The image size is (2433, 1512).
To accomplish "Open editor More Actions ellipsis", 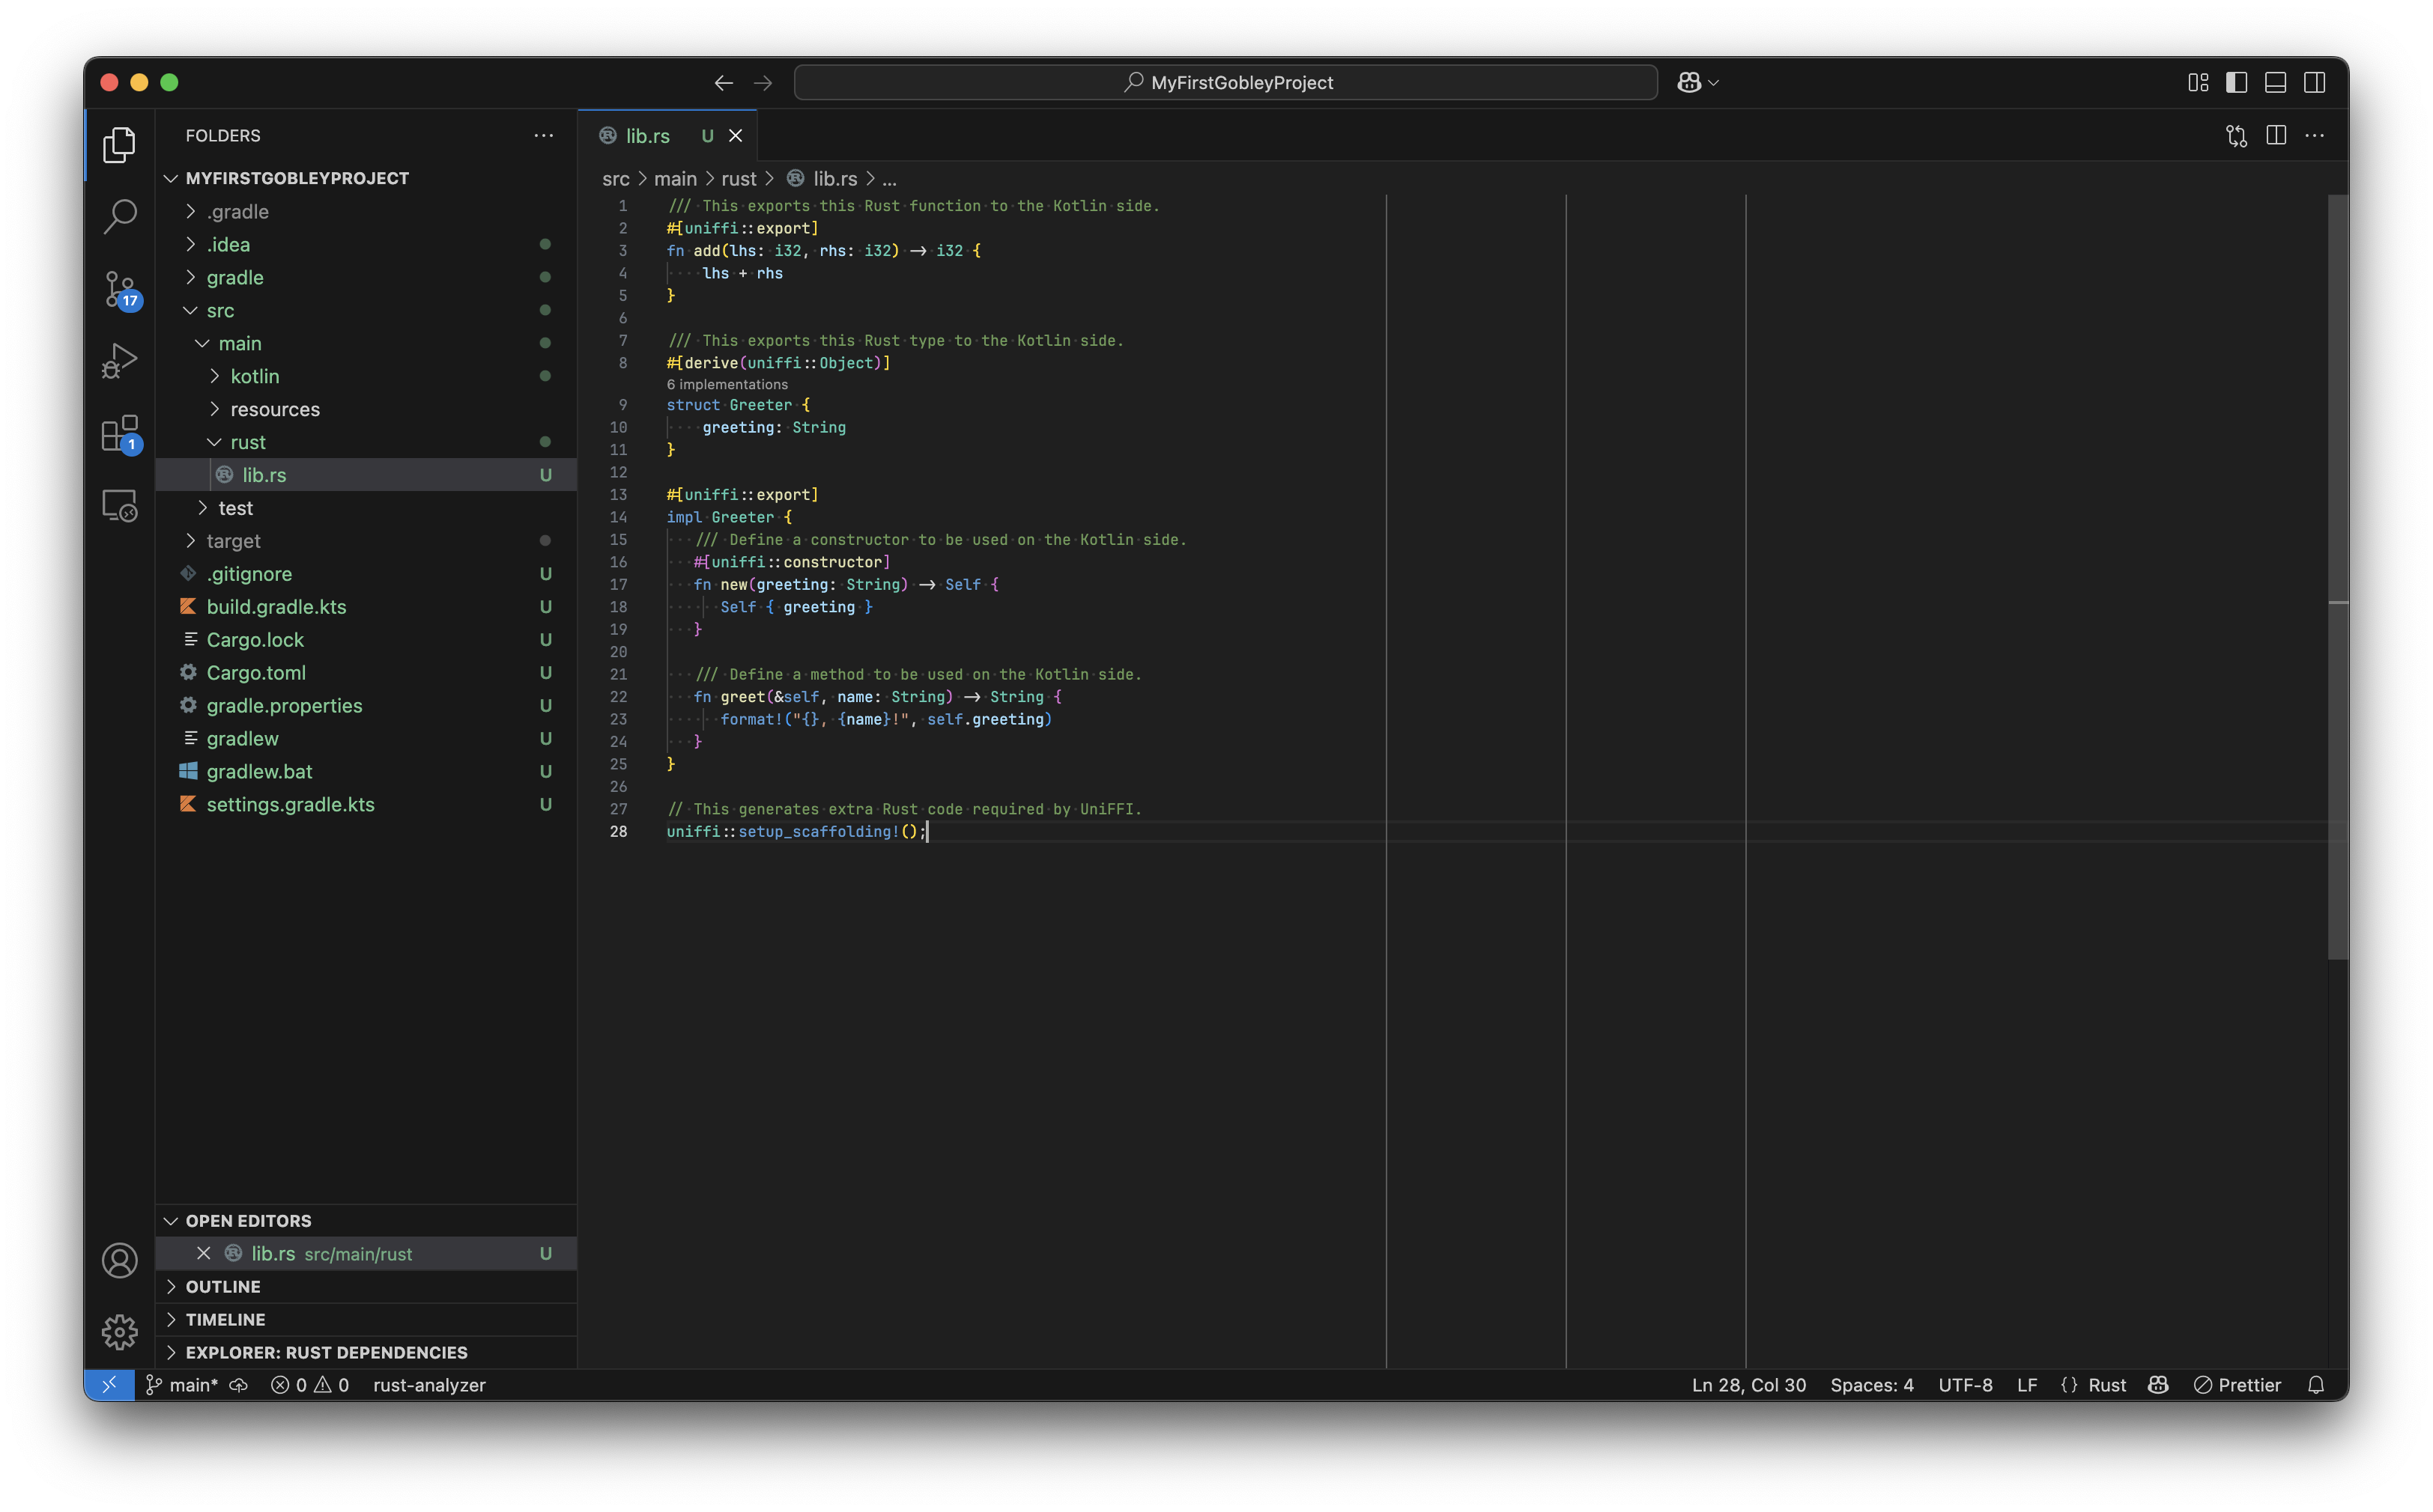I will point(2315,135).
